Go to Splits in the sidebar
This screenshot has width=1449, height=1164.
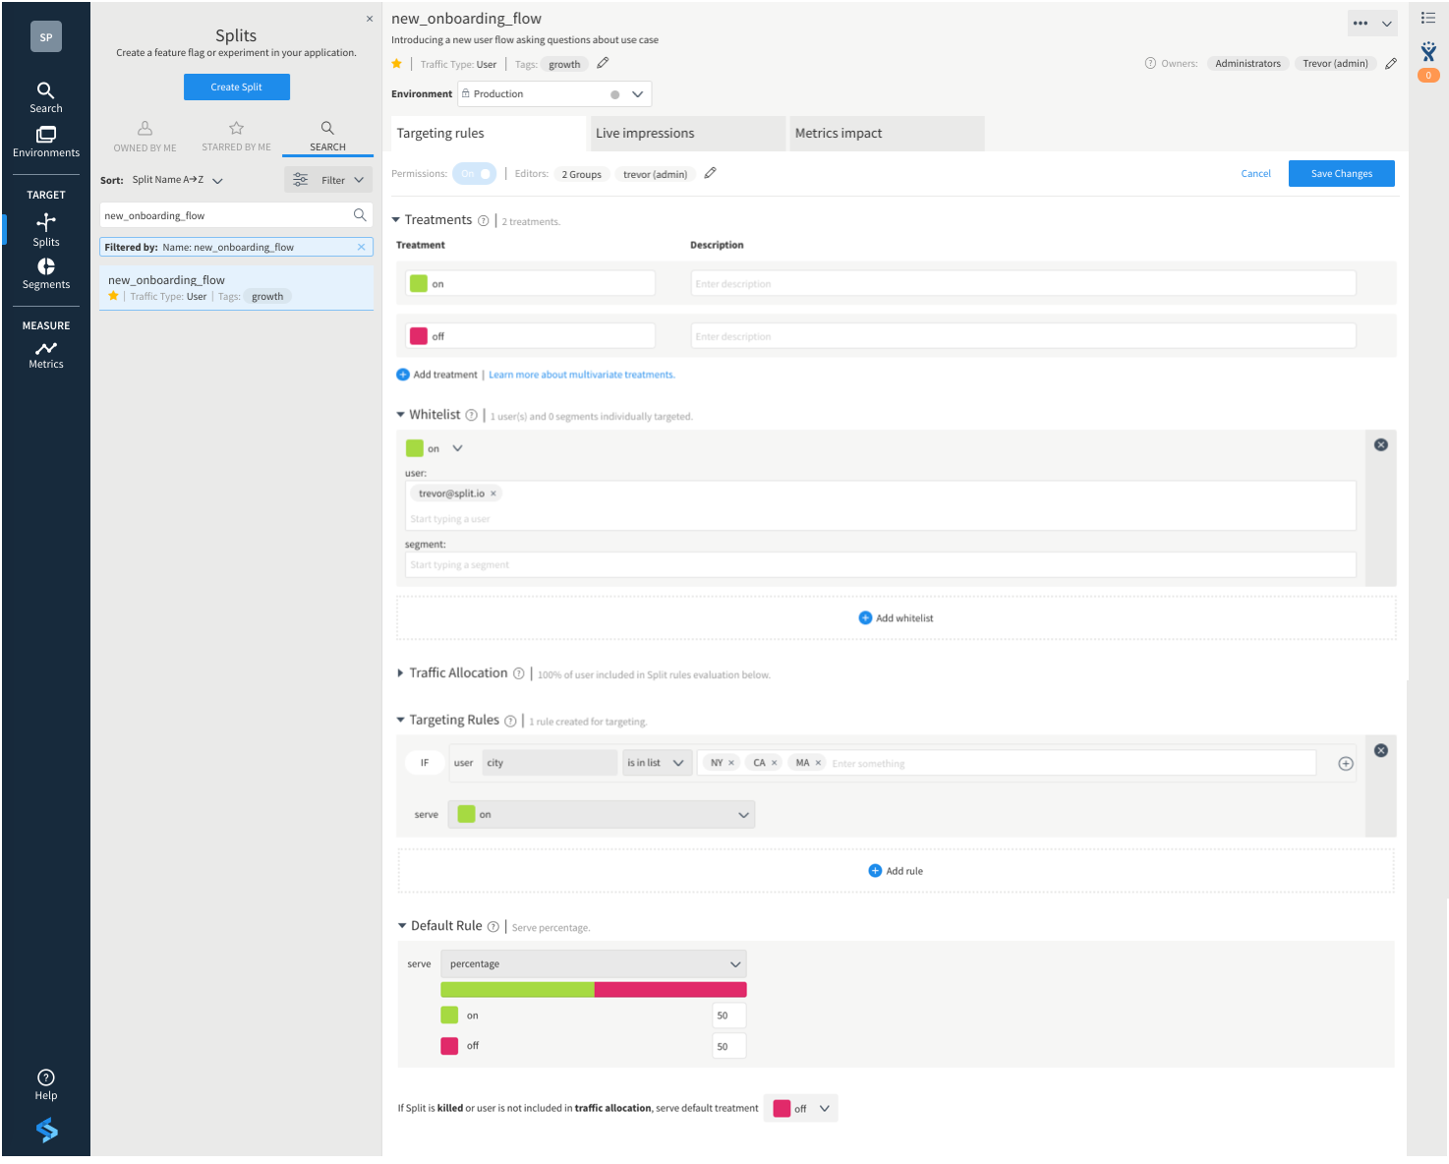coord(45,230)
